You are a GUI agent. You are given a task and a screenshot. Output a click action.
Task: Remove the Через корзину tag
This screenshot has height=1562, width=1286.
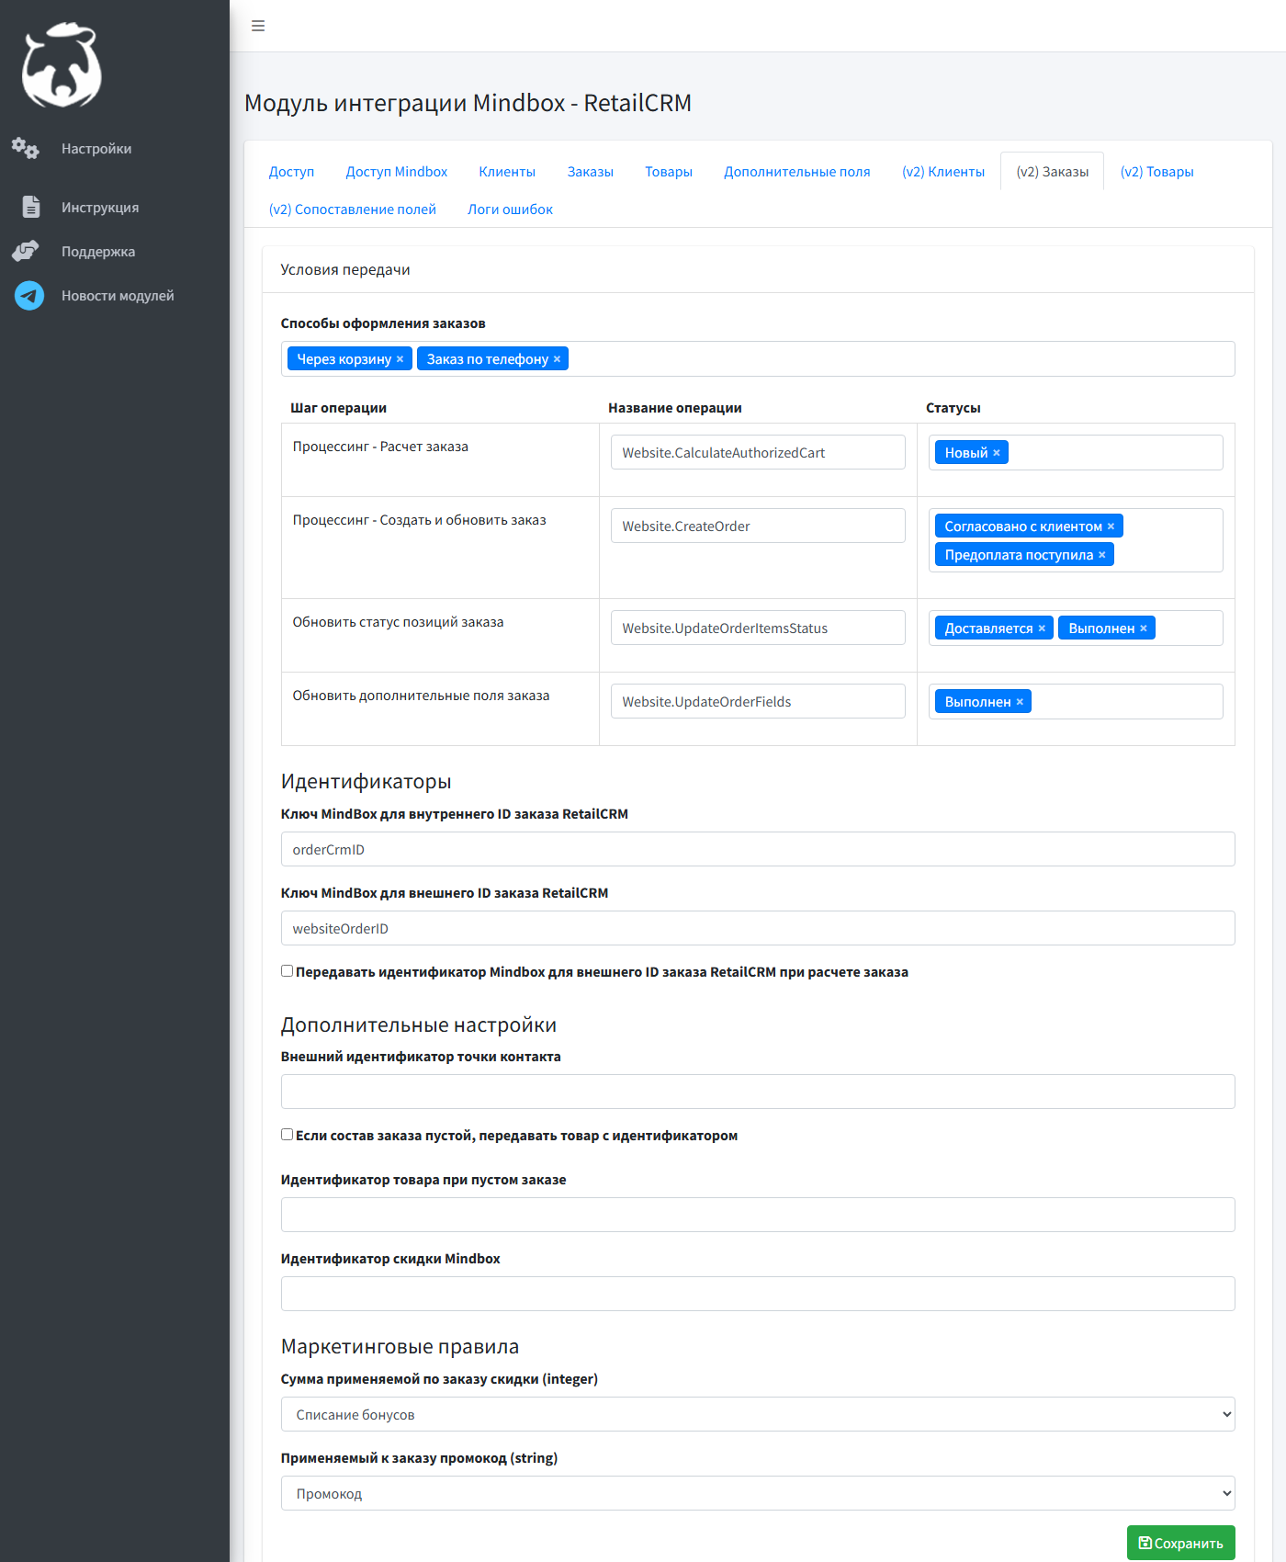pos(400,359)
